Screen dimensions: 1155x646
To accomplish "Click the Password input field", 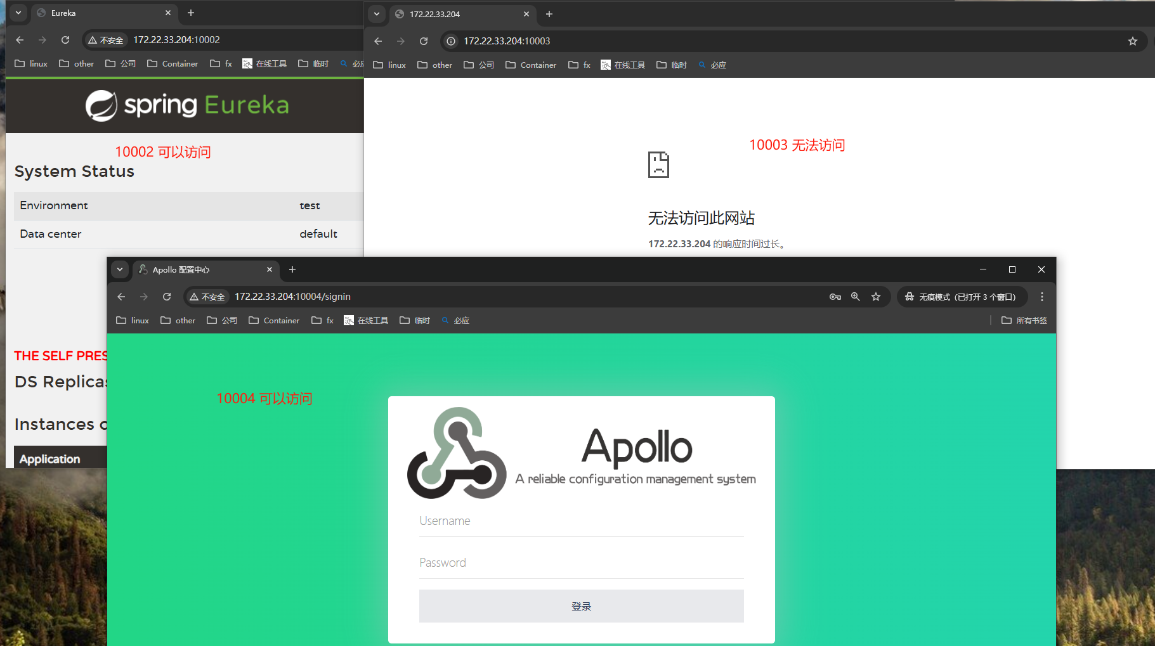I will point(581,562).
